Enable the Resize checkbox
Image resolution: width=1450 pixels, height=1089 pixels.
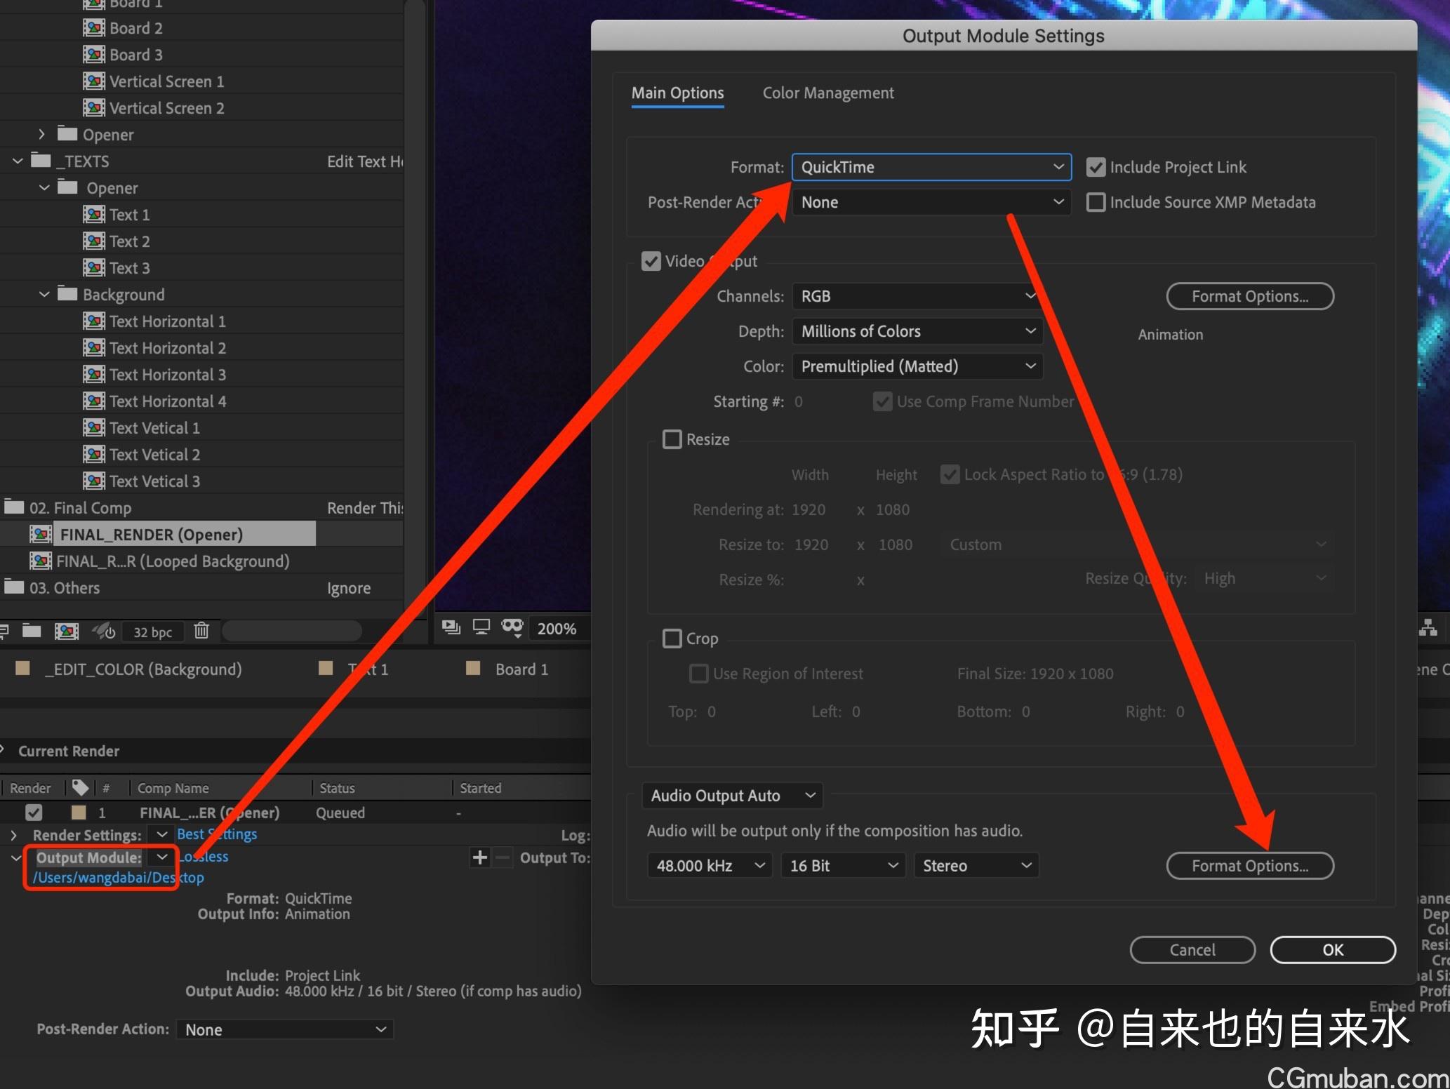(672, 439)
